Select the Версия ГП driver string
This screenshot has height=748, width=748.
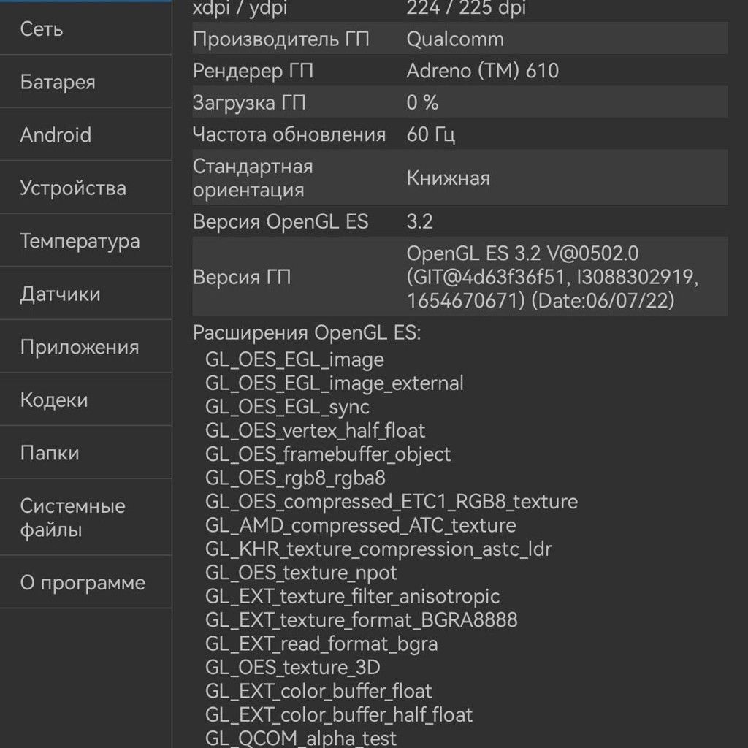pos(552,277)
